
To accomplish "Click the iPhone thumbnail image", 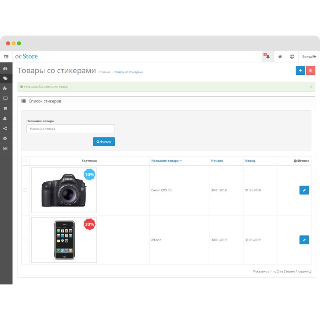I will [x=64, y=240].
